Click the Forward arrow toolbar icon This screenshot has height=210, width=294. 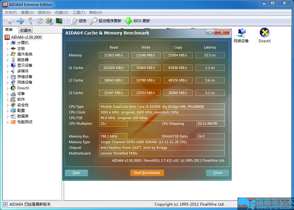coord(20,21)
